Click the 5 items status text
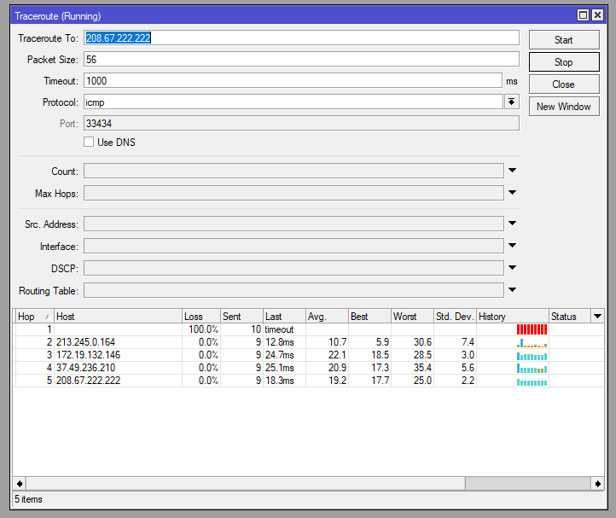The image size is (616, 518). (x=28, y=499)
